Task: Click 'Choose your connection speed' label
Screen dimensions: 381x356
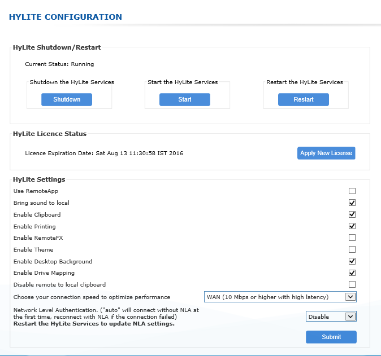Action: (x=92, y=297)
